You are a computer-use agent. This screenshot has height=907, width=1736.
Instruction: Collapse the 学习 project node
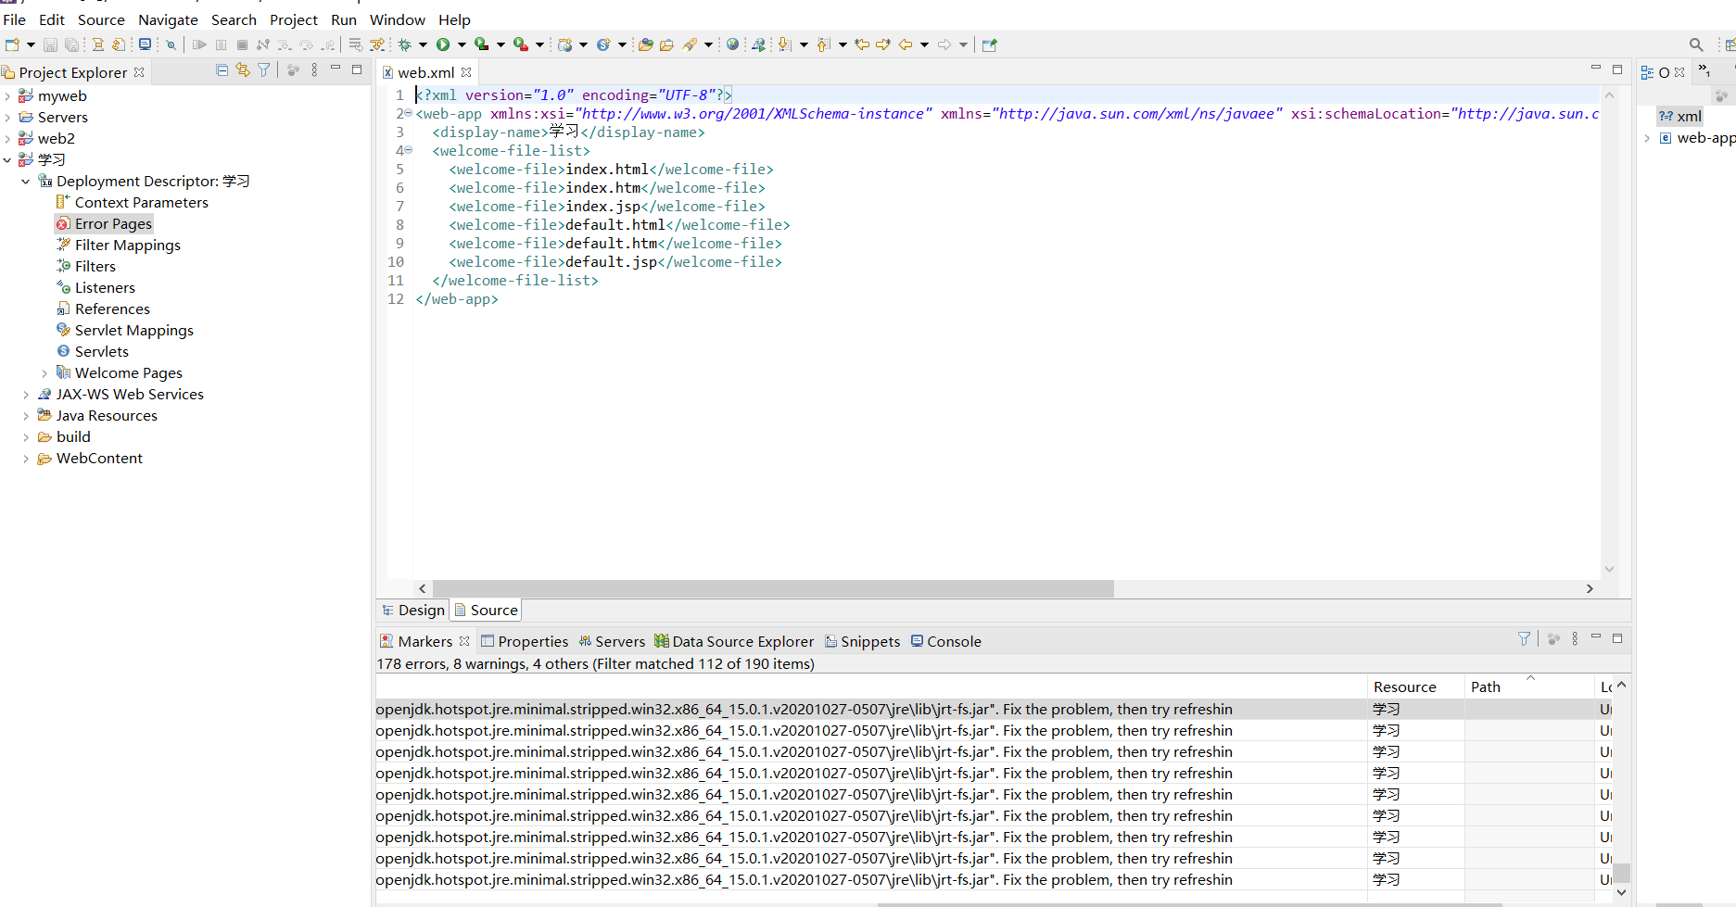click(x=7, y=160)
